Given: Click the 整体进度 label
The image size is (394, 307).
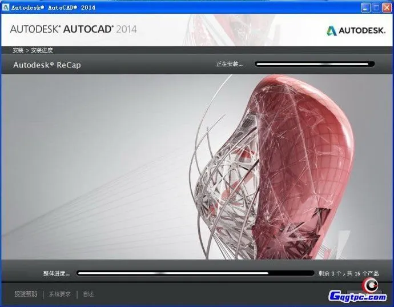Looking at the screenshot, I should [56, 273].
